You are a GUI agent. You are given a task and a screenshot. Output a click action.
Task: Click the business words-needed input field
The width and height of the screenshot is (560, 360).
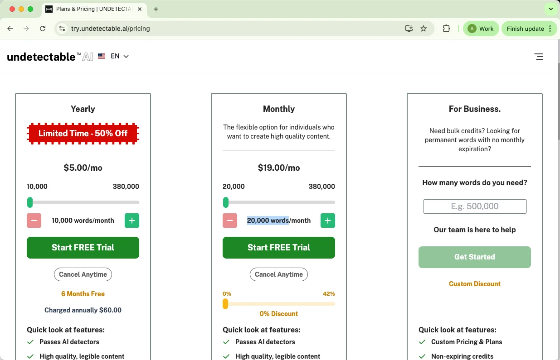click(x=475, y=206)
